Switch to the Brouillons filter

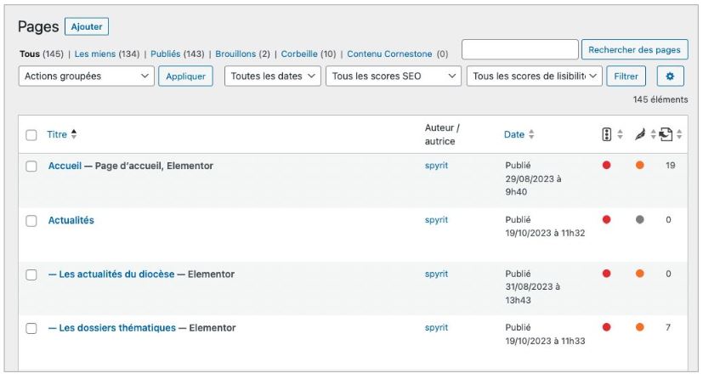(x=242, y=54)
